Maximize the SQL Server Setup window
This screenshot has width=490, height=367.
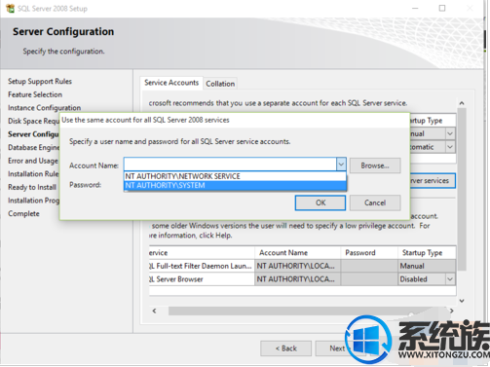click(442, 8)
